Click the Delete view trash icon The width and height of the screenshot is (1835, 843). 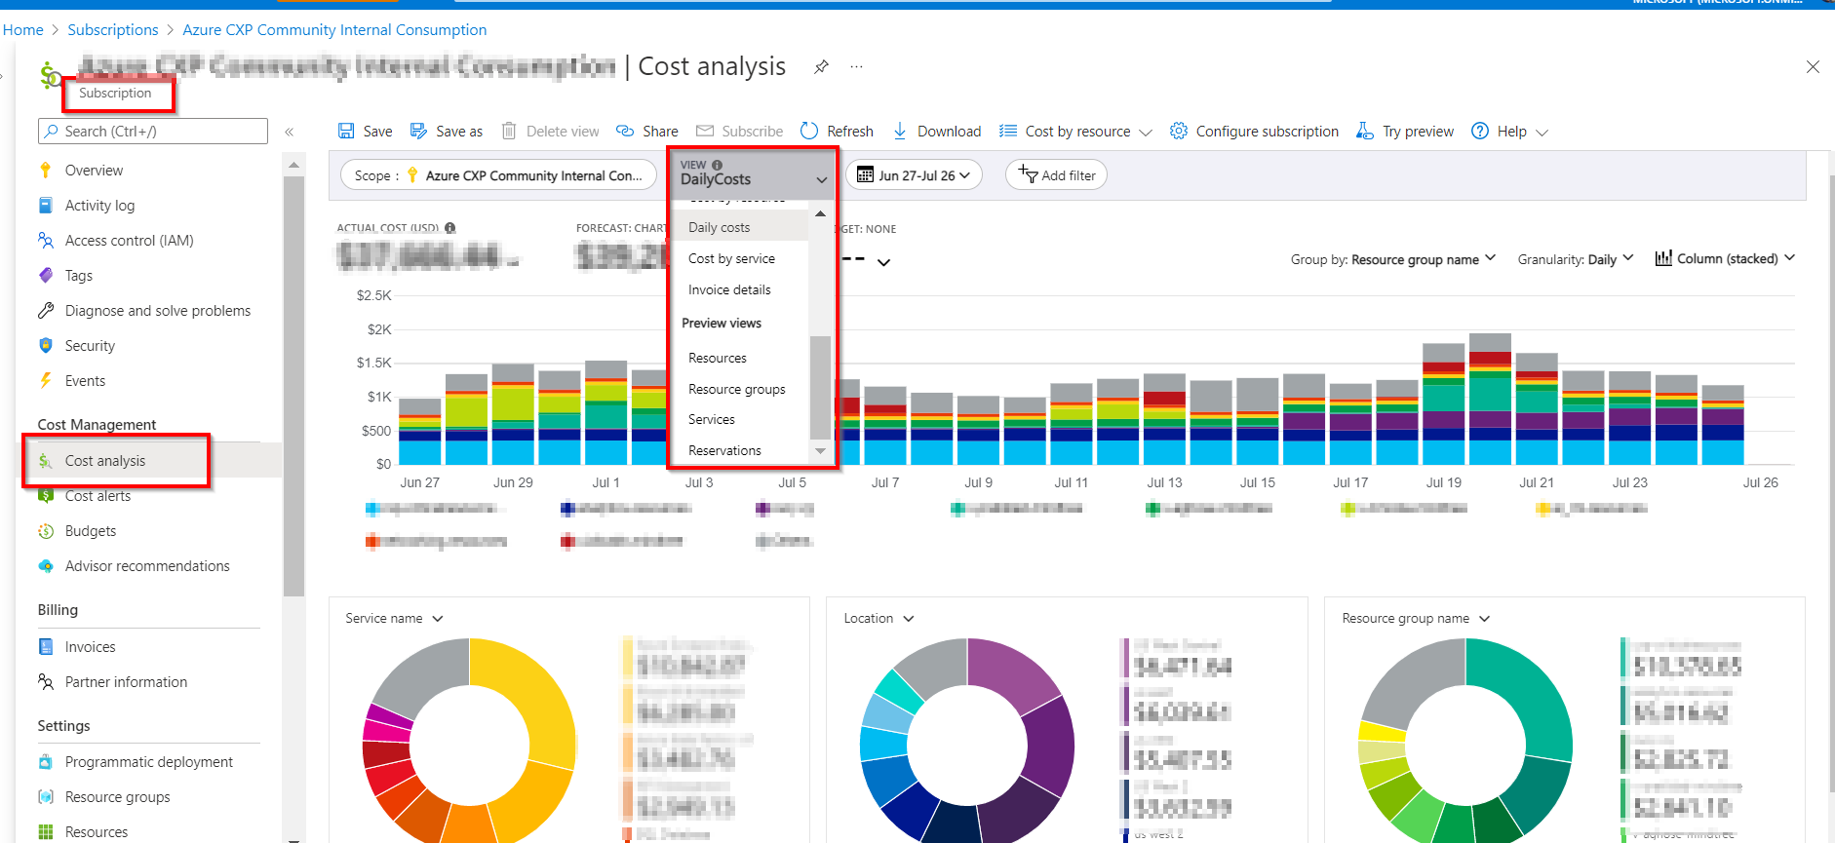[509, 131]
